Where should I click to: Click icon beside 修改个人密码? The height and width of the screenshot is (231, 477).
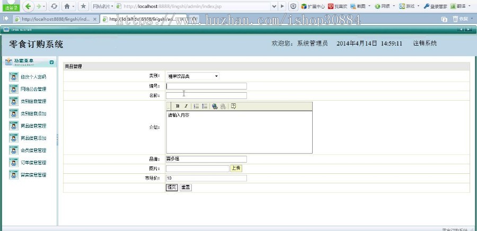coord(14,77)
